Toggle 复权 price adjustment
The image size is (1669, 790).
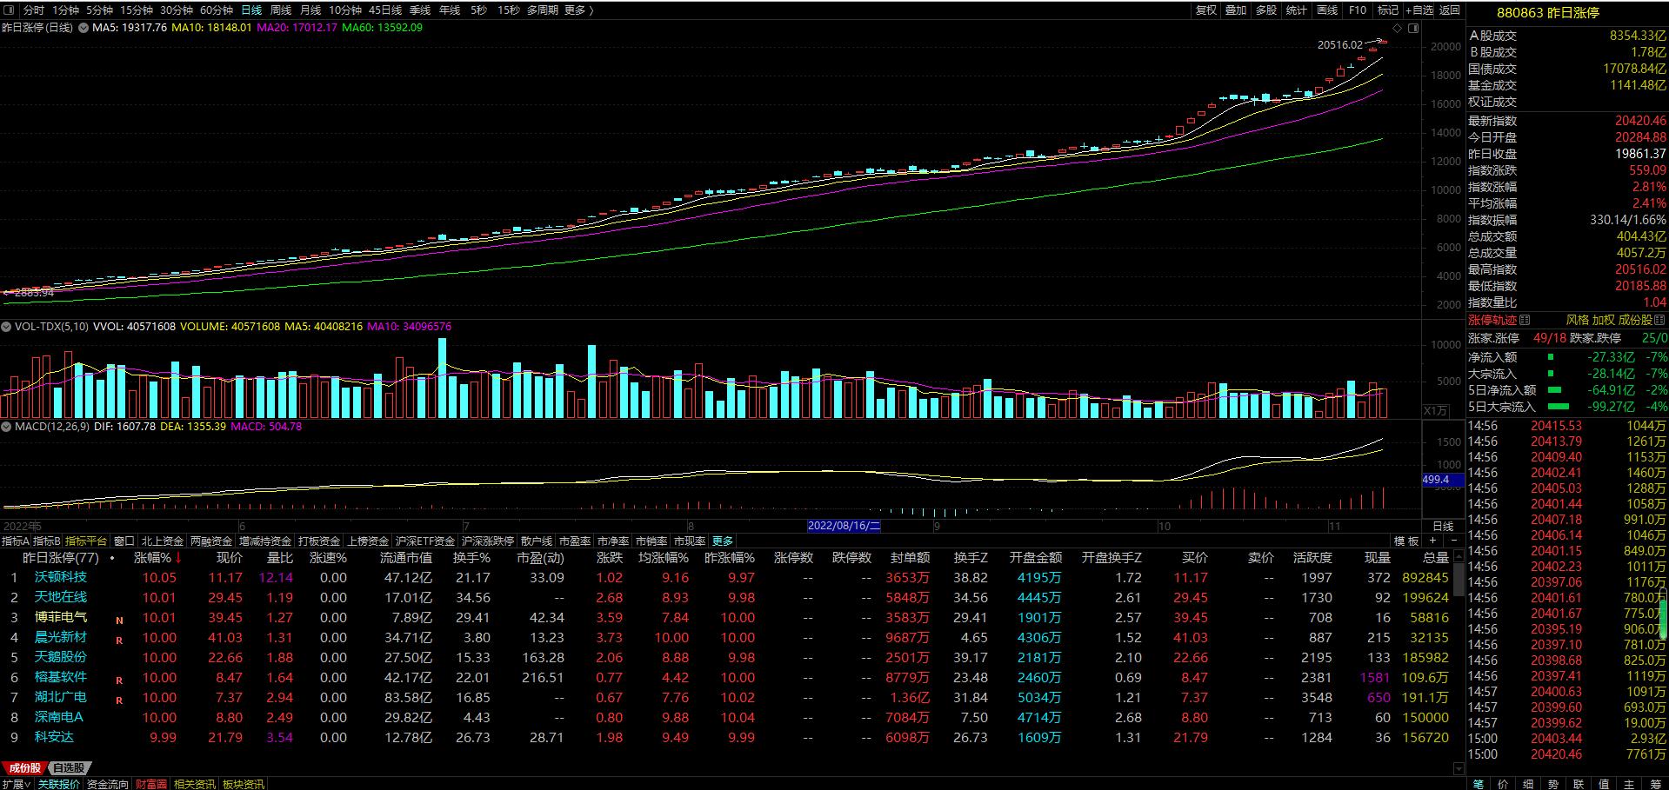1206,10
